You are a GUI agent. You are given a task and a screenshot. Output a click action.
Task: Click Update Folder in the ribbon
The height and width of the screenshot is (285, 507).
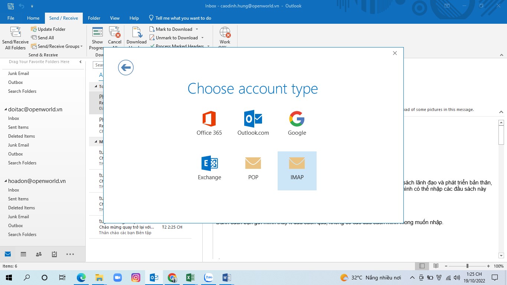coord(48,29)
